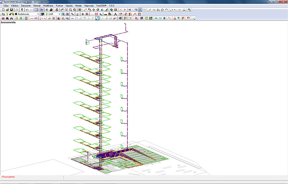Screen dimensions: 288x184
Task: Click the <Posun plochy> status text
Action: tap(8, 177)
